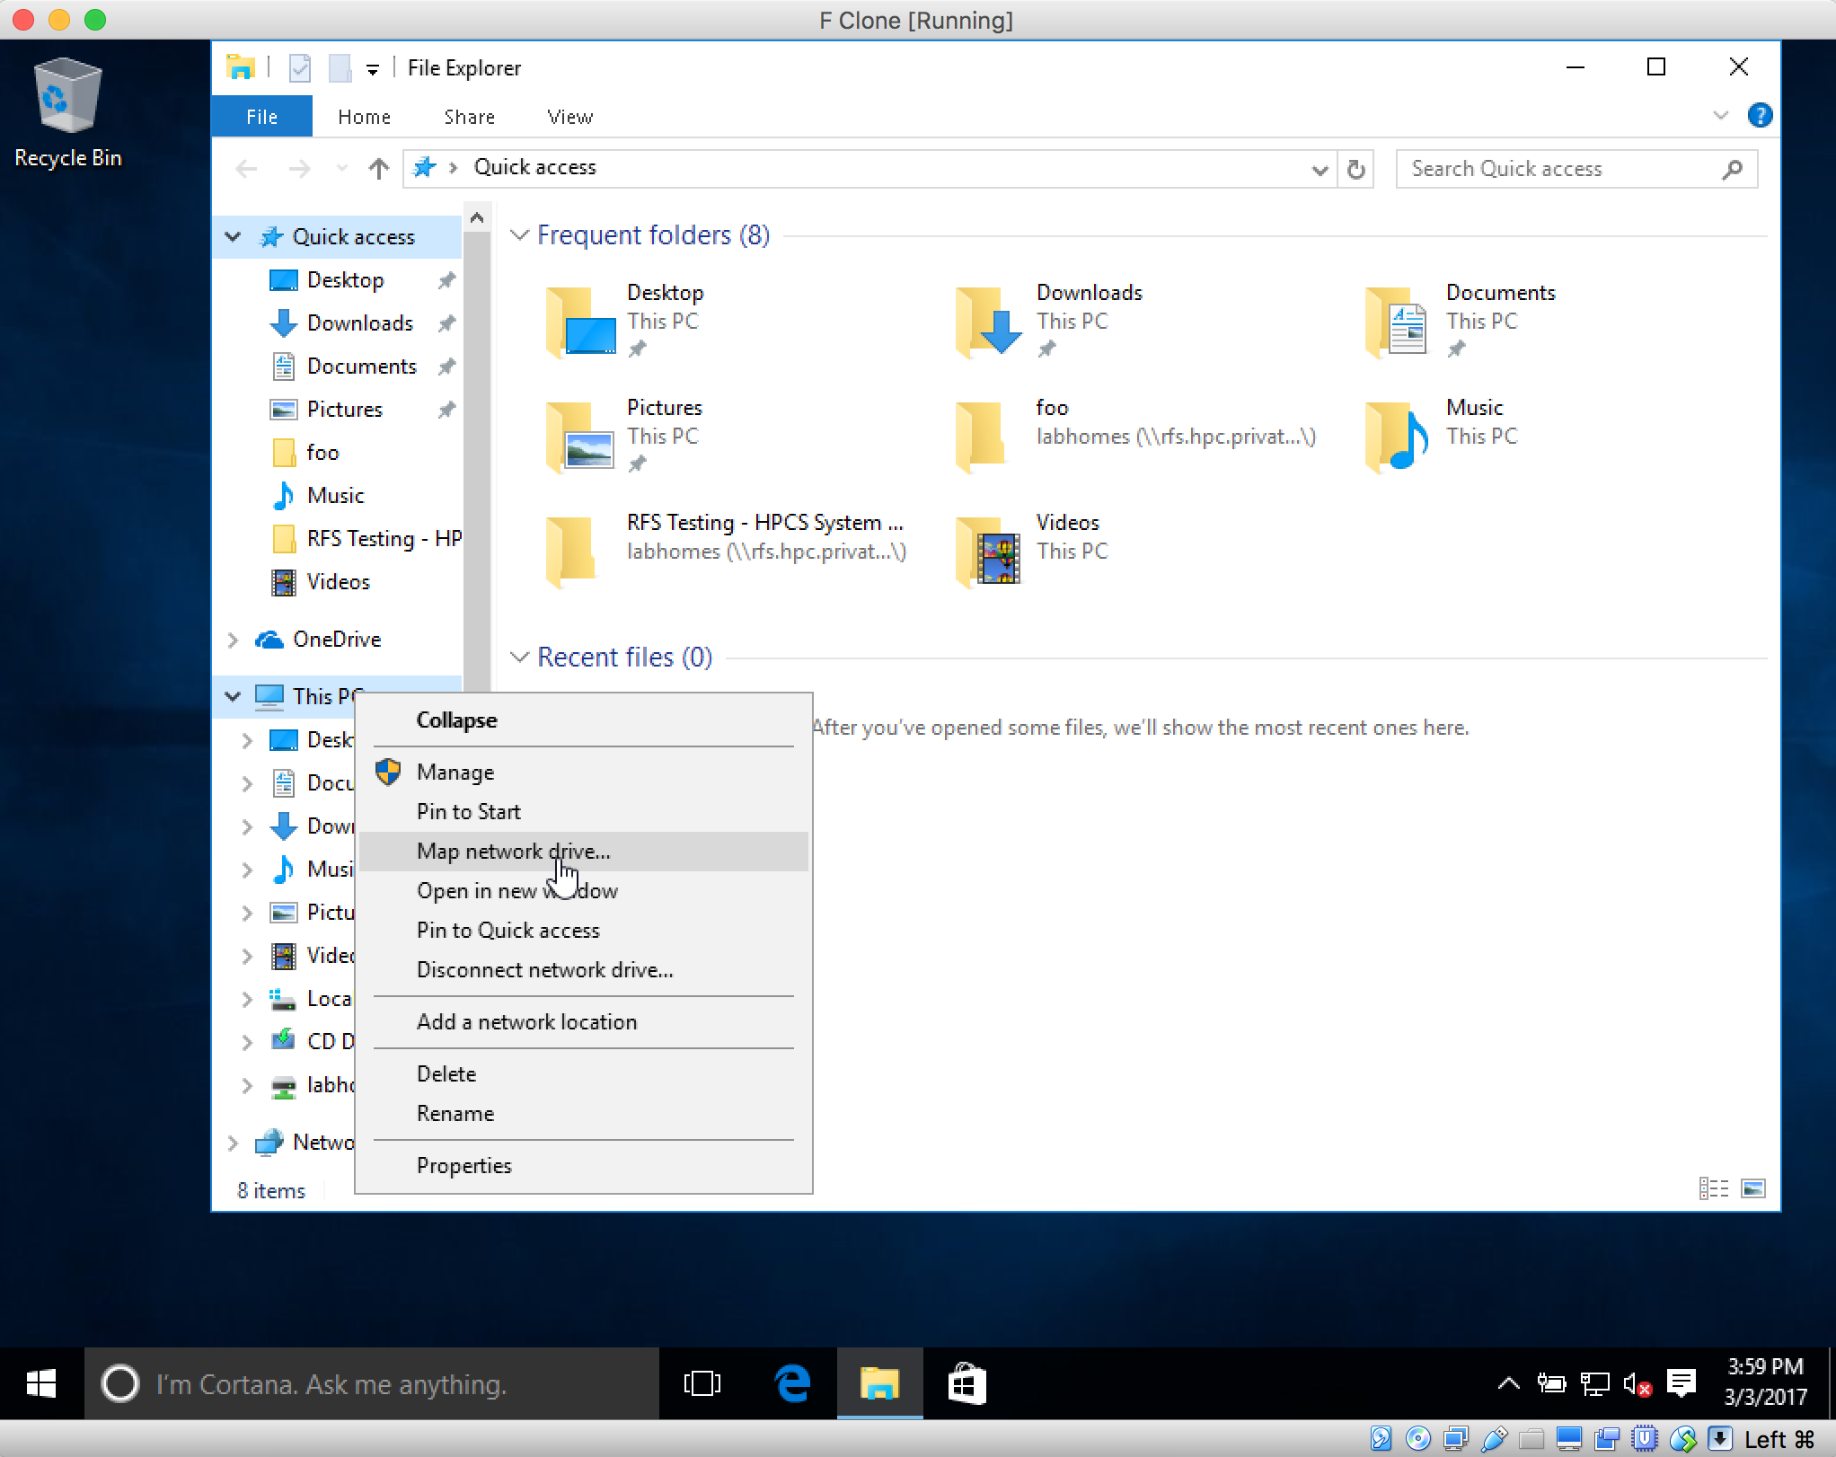Open the address bar history dropdown
The height and width of the screenshot is (1457, 1836).
pos(1319,169)
